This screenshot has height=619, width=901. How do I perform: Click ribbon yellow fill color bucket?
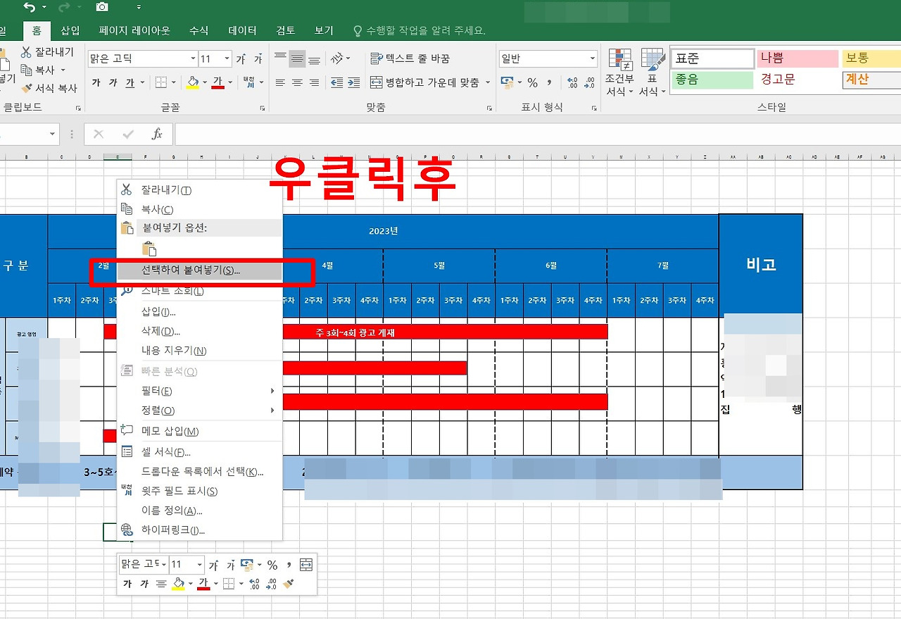pos(192,82)
